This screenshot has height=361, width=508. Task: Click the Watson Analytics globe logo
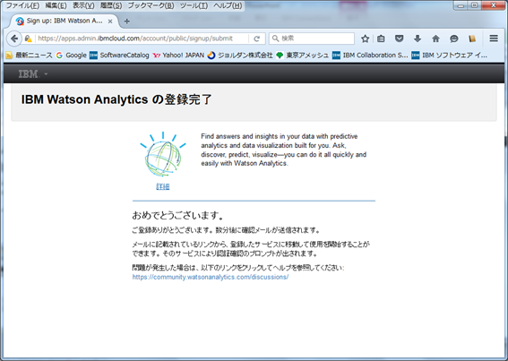point(163,154)
